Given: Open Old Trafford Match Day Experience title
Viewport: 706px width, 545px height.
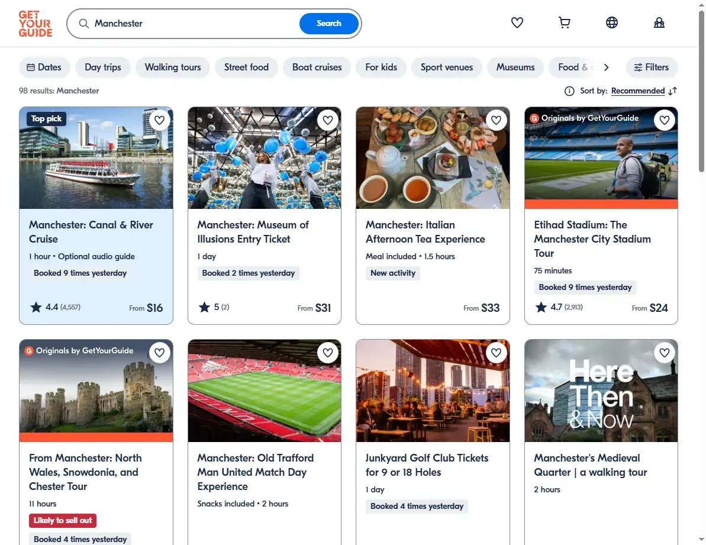Looking at the screenshot, I should [x=255, y=472].
